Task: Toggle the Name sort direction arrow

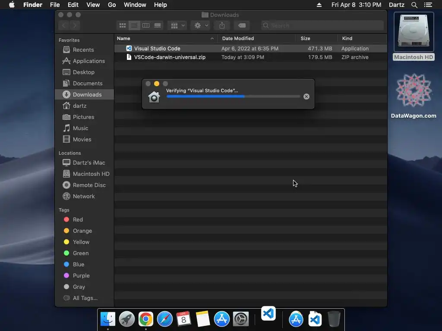Action: (212, 38)
